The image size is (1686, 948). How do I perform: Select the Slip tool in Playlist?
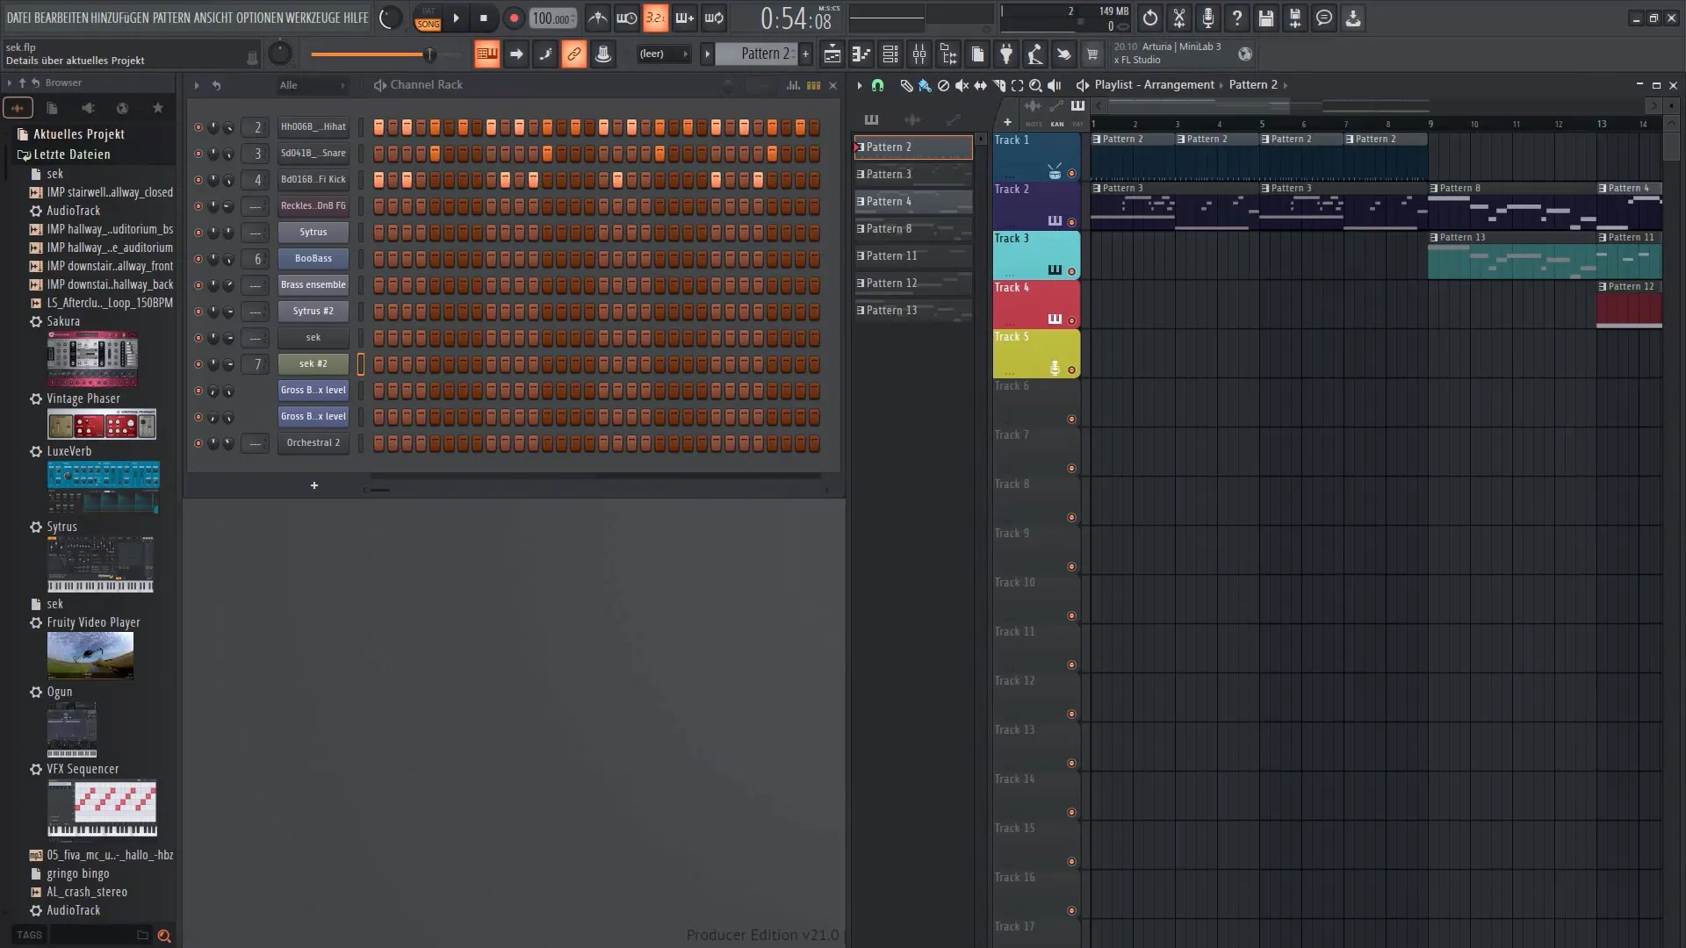(980, 85)
